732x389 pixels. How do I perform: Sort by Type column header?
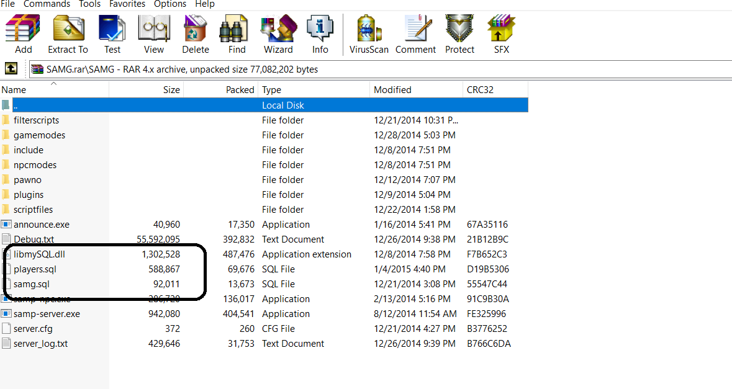[x=314, y=89]
